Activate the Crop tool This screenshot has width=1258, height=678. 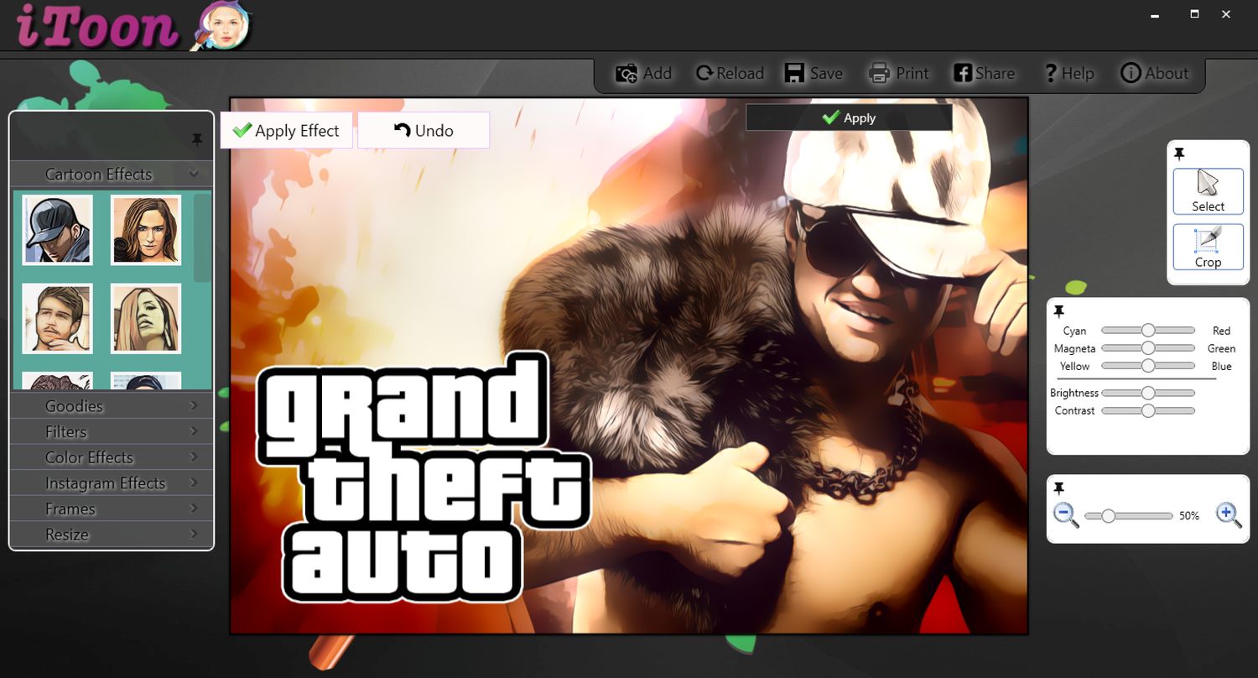[x=1209, y=247]
